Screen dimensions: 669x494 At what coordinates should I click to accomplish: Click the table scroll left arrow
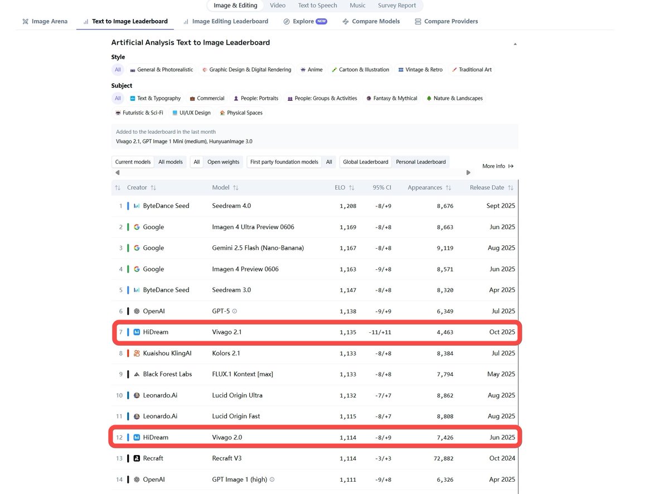point(117,173)
